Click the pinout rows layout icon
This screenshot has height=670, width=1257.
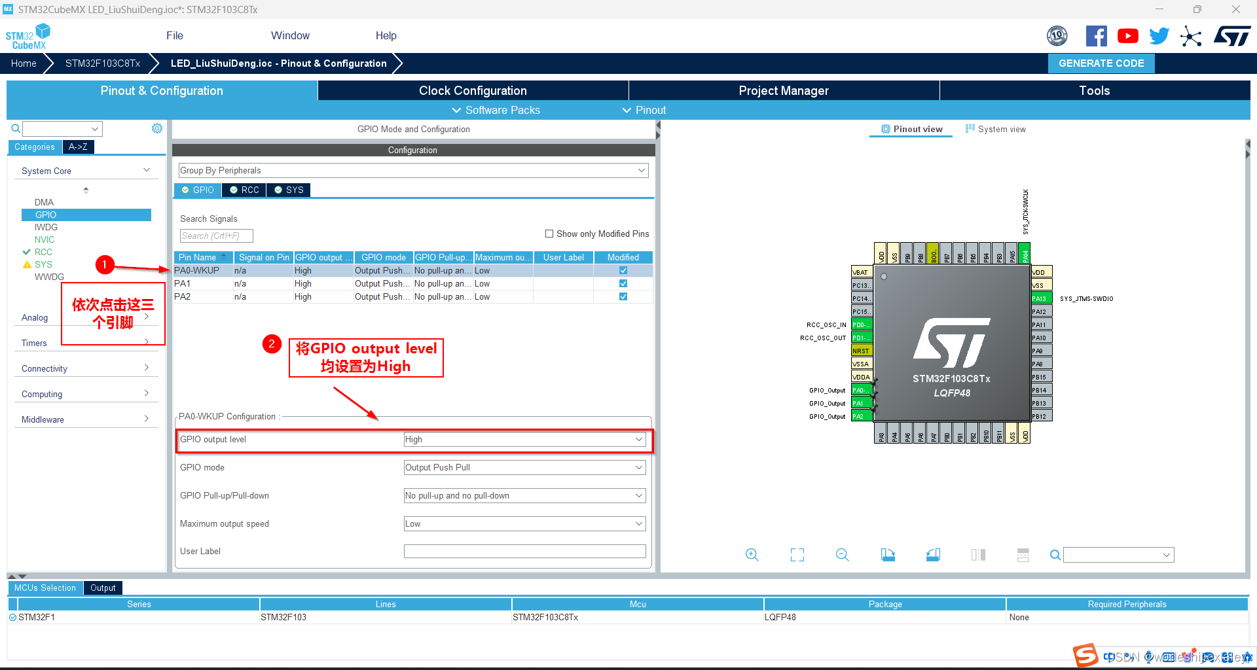pos(1023,555)
